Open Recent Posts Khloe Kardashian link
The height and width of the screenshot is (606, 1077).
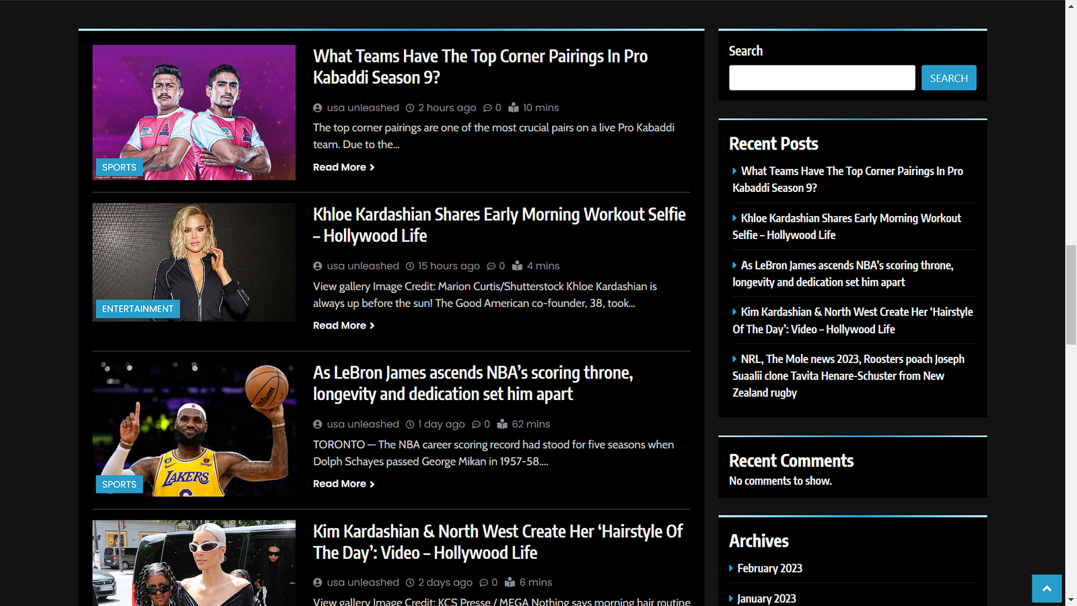click(x=847, y=227)
